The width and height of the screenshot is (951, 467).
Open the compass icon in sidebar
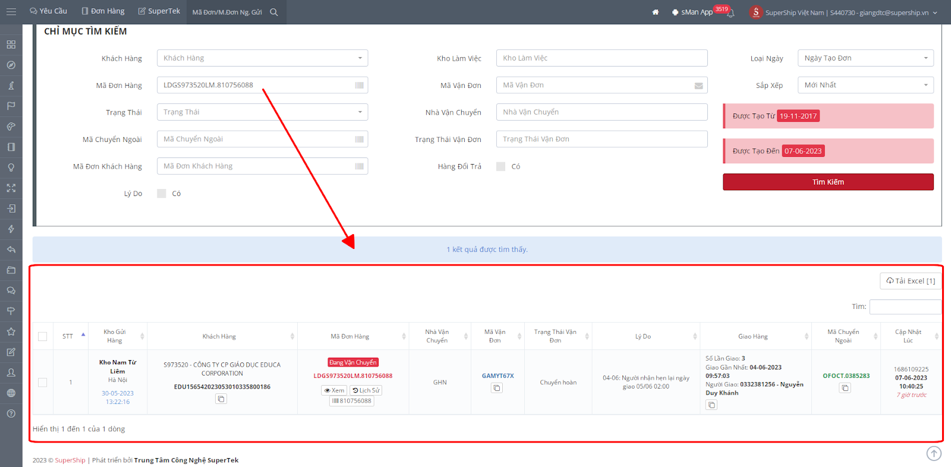pos(11,65)
